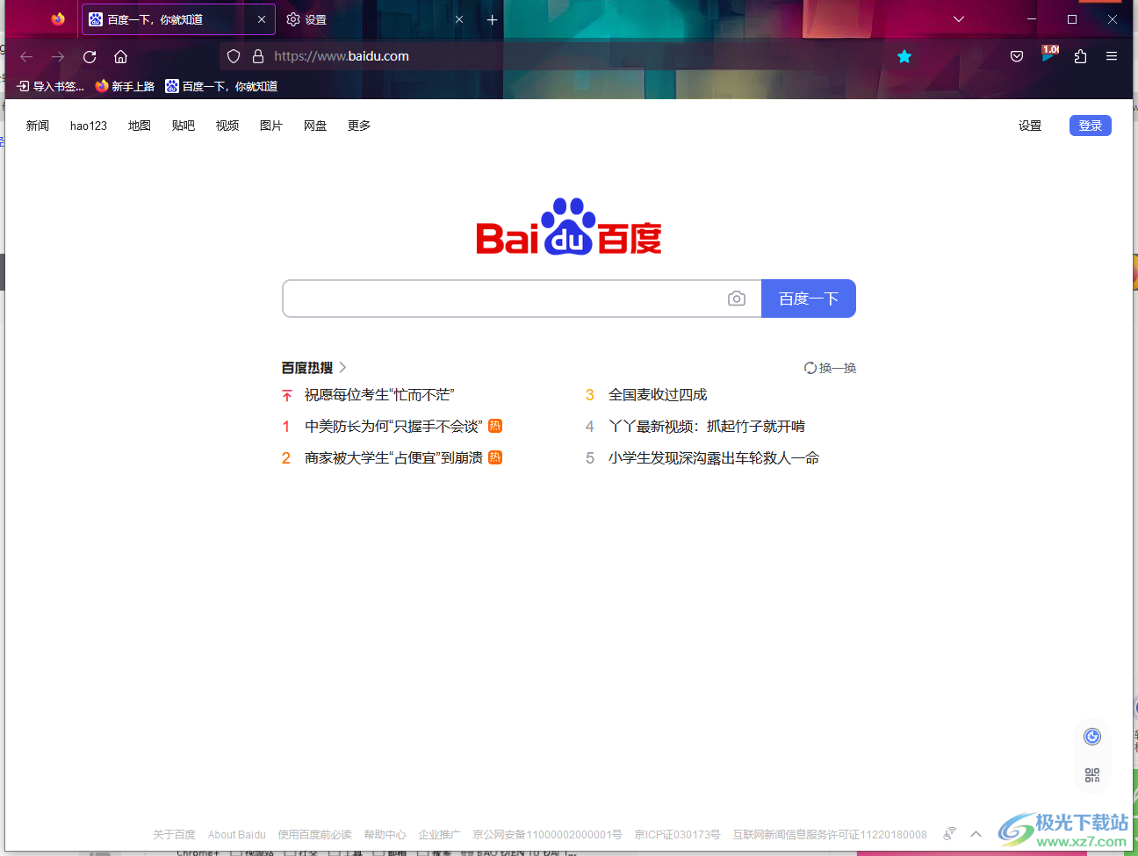Screen dimensions: 1138x856
Task: Open 企业推广 footer link
Action: click(x=439, y=835)
